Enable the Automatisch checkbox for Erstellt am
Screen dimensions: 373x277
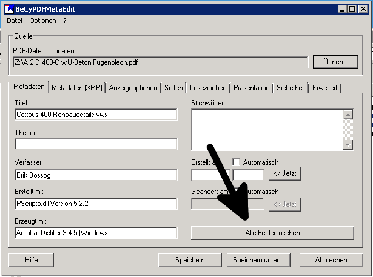pos(237,162)
